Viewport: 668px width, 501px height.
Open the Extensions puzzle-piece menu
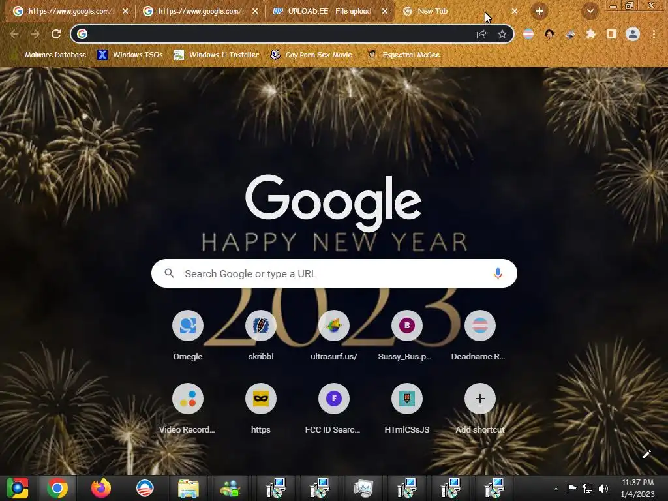(591, 34)
